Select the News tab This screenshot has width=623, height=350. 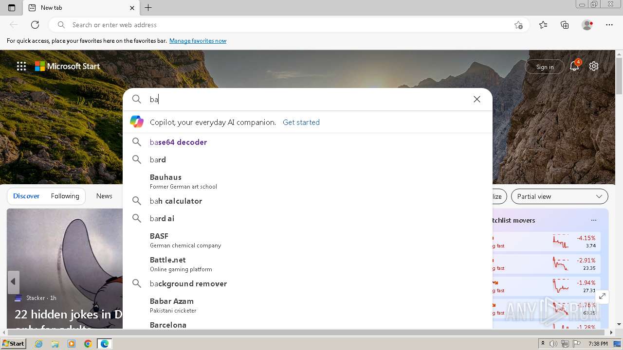[x=104, y=196]
